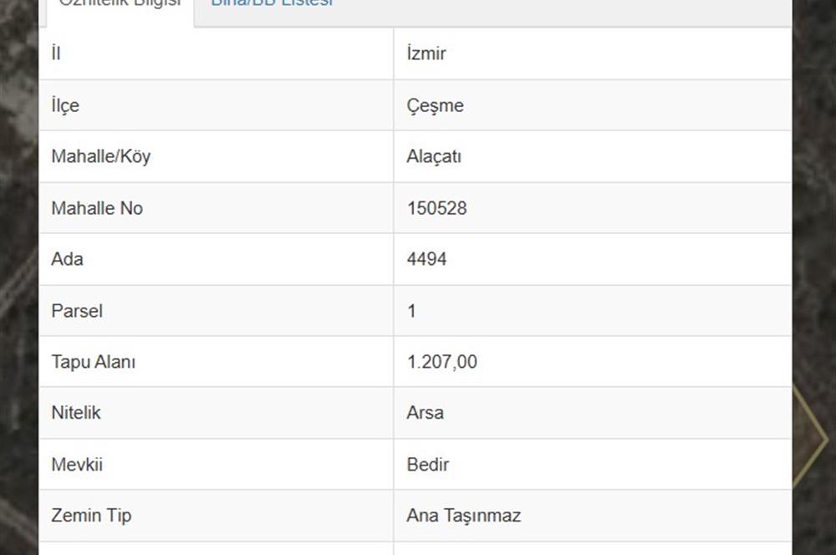Click the Parsel label
Screen dimensions: 836x555
click(77, 311)
